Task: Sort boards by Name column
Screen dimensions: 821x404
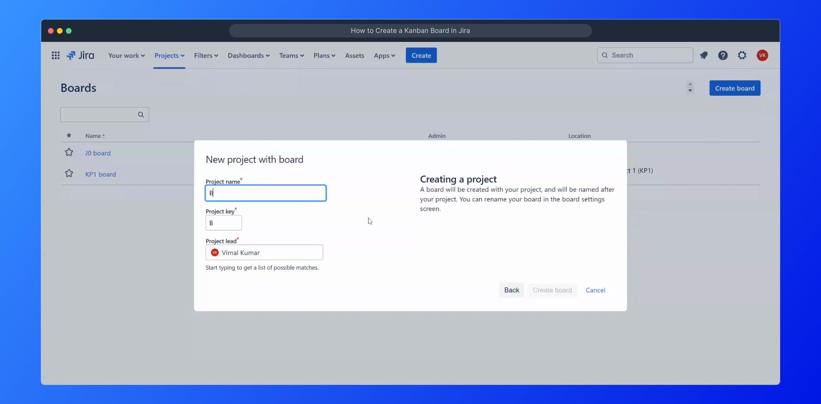Action: click(x=95, y=136)
